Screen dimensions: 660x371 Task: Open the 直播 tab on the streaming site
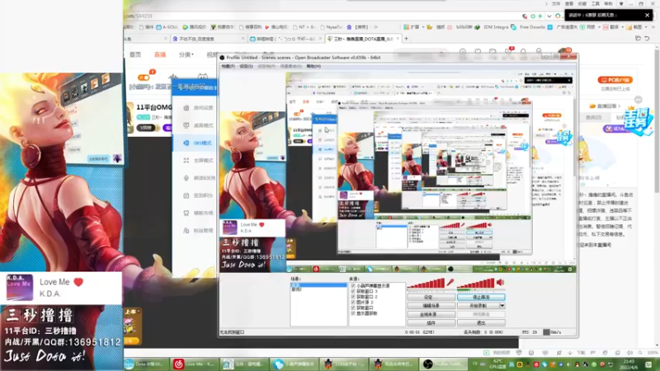(160, 54)
